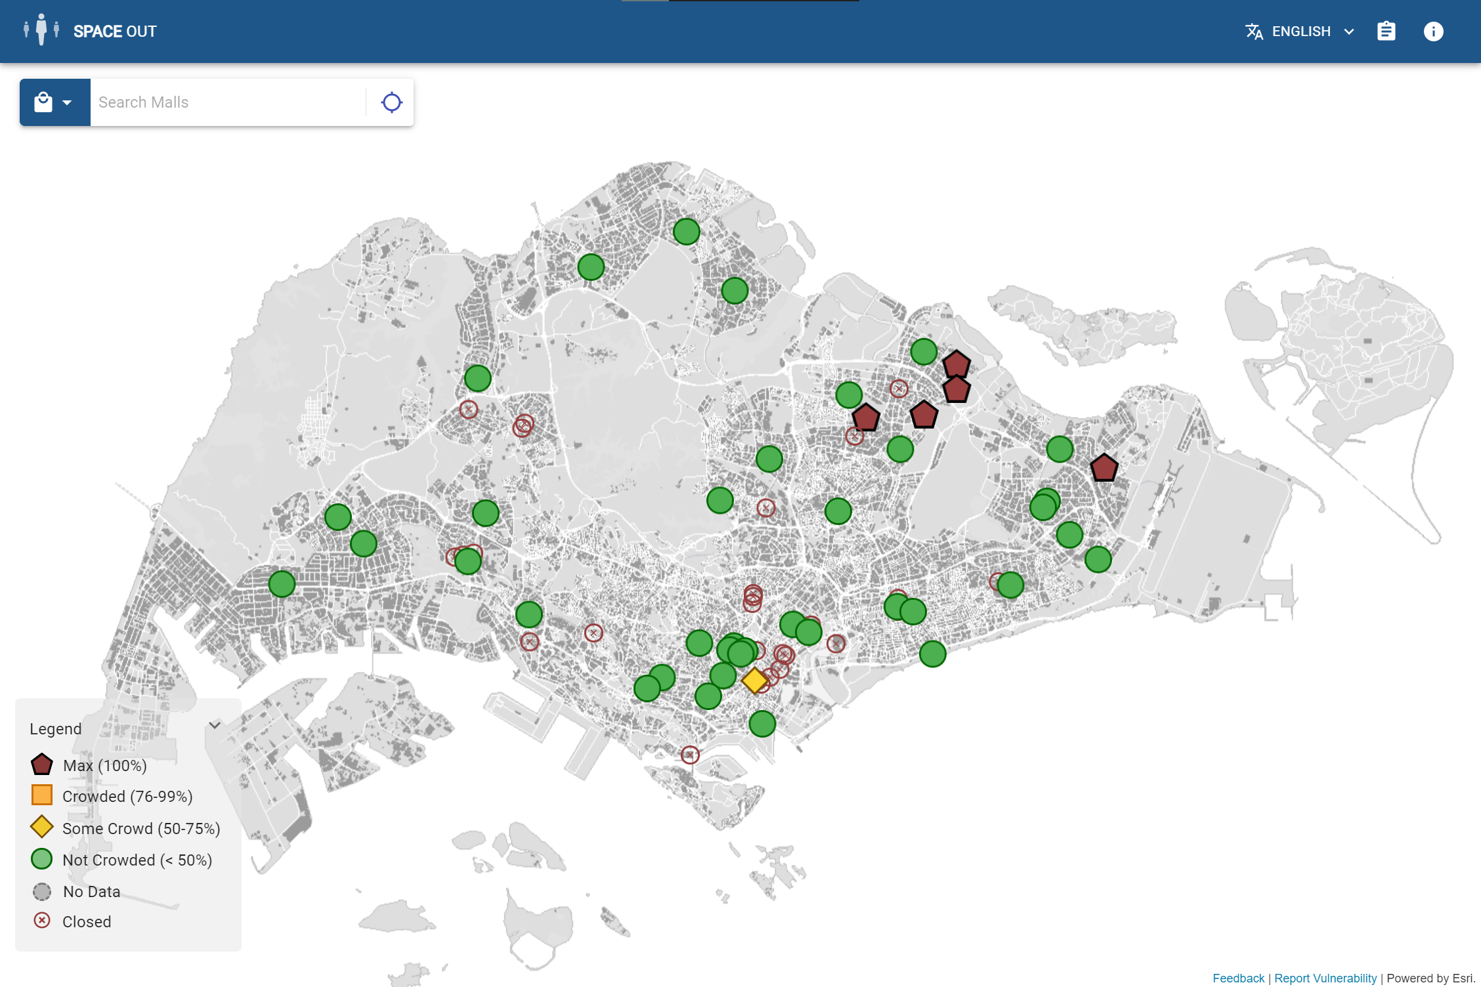Open the shopping bag category dropdown
The width and height of the screenshot is (1481, 987).
tap(54, 102)
